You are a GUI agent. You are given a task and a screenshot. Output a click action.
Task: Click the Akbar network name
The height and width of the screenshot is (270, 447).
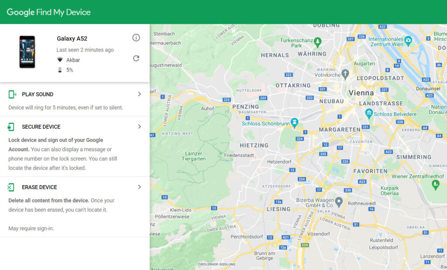(x=73, y=60)
